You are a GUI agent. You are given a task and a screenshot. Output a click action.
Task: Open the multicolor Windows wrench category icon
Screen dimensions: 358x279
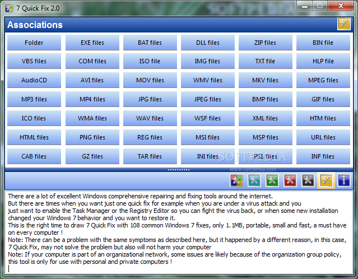point(236,180)
